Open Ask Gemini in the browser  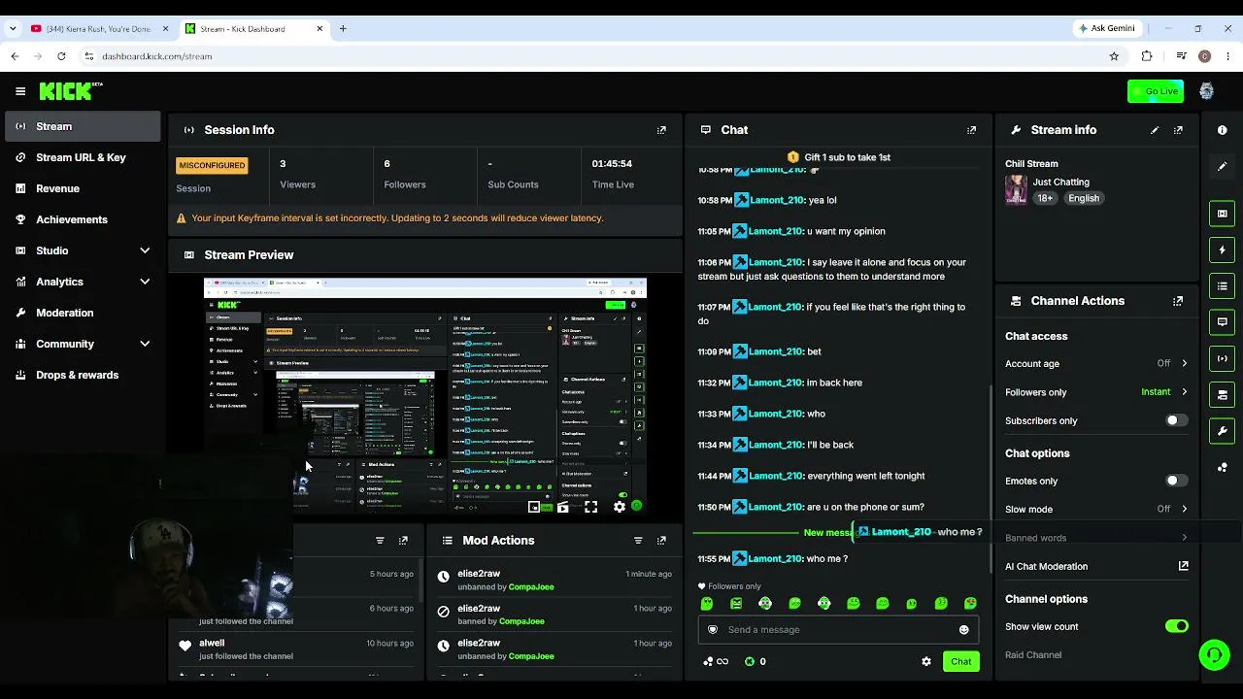[x=1106, y=28]
